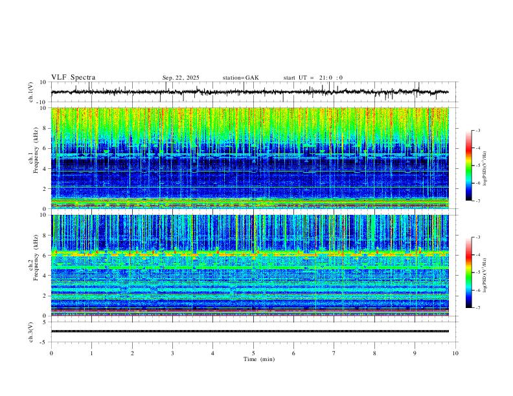
Task: Click the time axis tick label "8"
Action: [374, 353]
